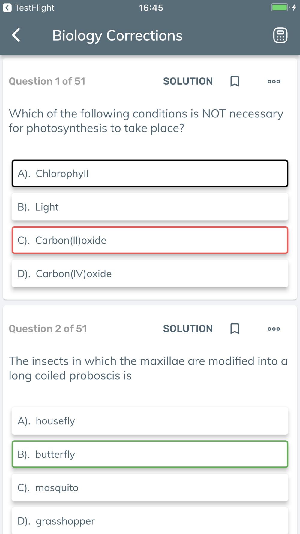Tap the back arrow in header
This screenshot has width=300, height=534.
click(x=16, y=35)
